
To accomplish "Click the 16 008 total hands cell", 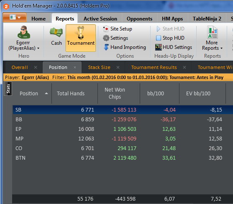I will 86,129.
